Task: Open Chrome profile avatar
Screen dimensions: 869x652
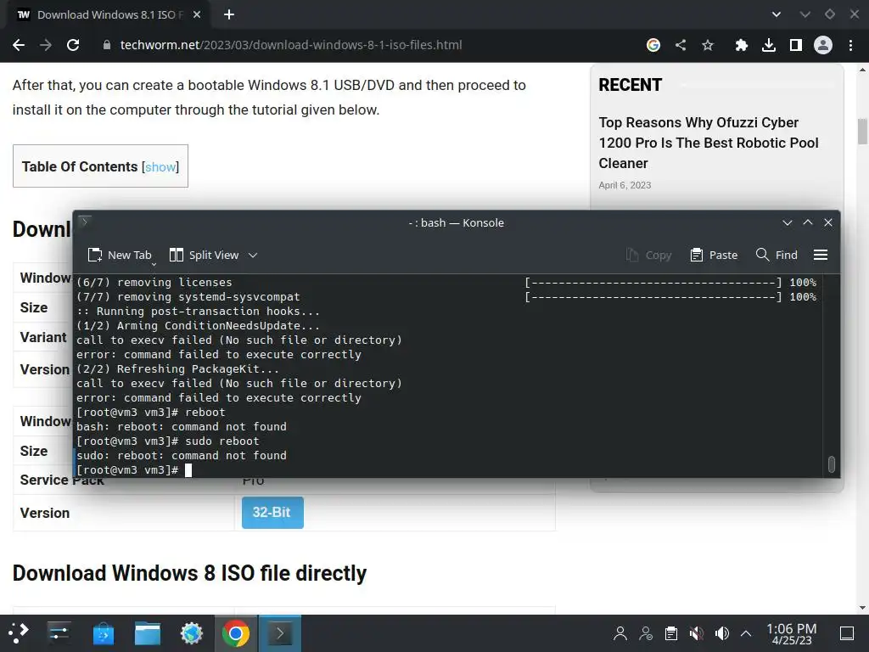Action: [823, 46]
